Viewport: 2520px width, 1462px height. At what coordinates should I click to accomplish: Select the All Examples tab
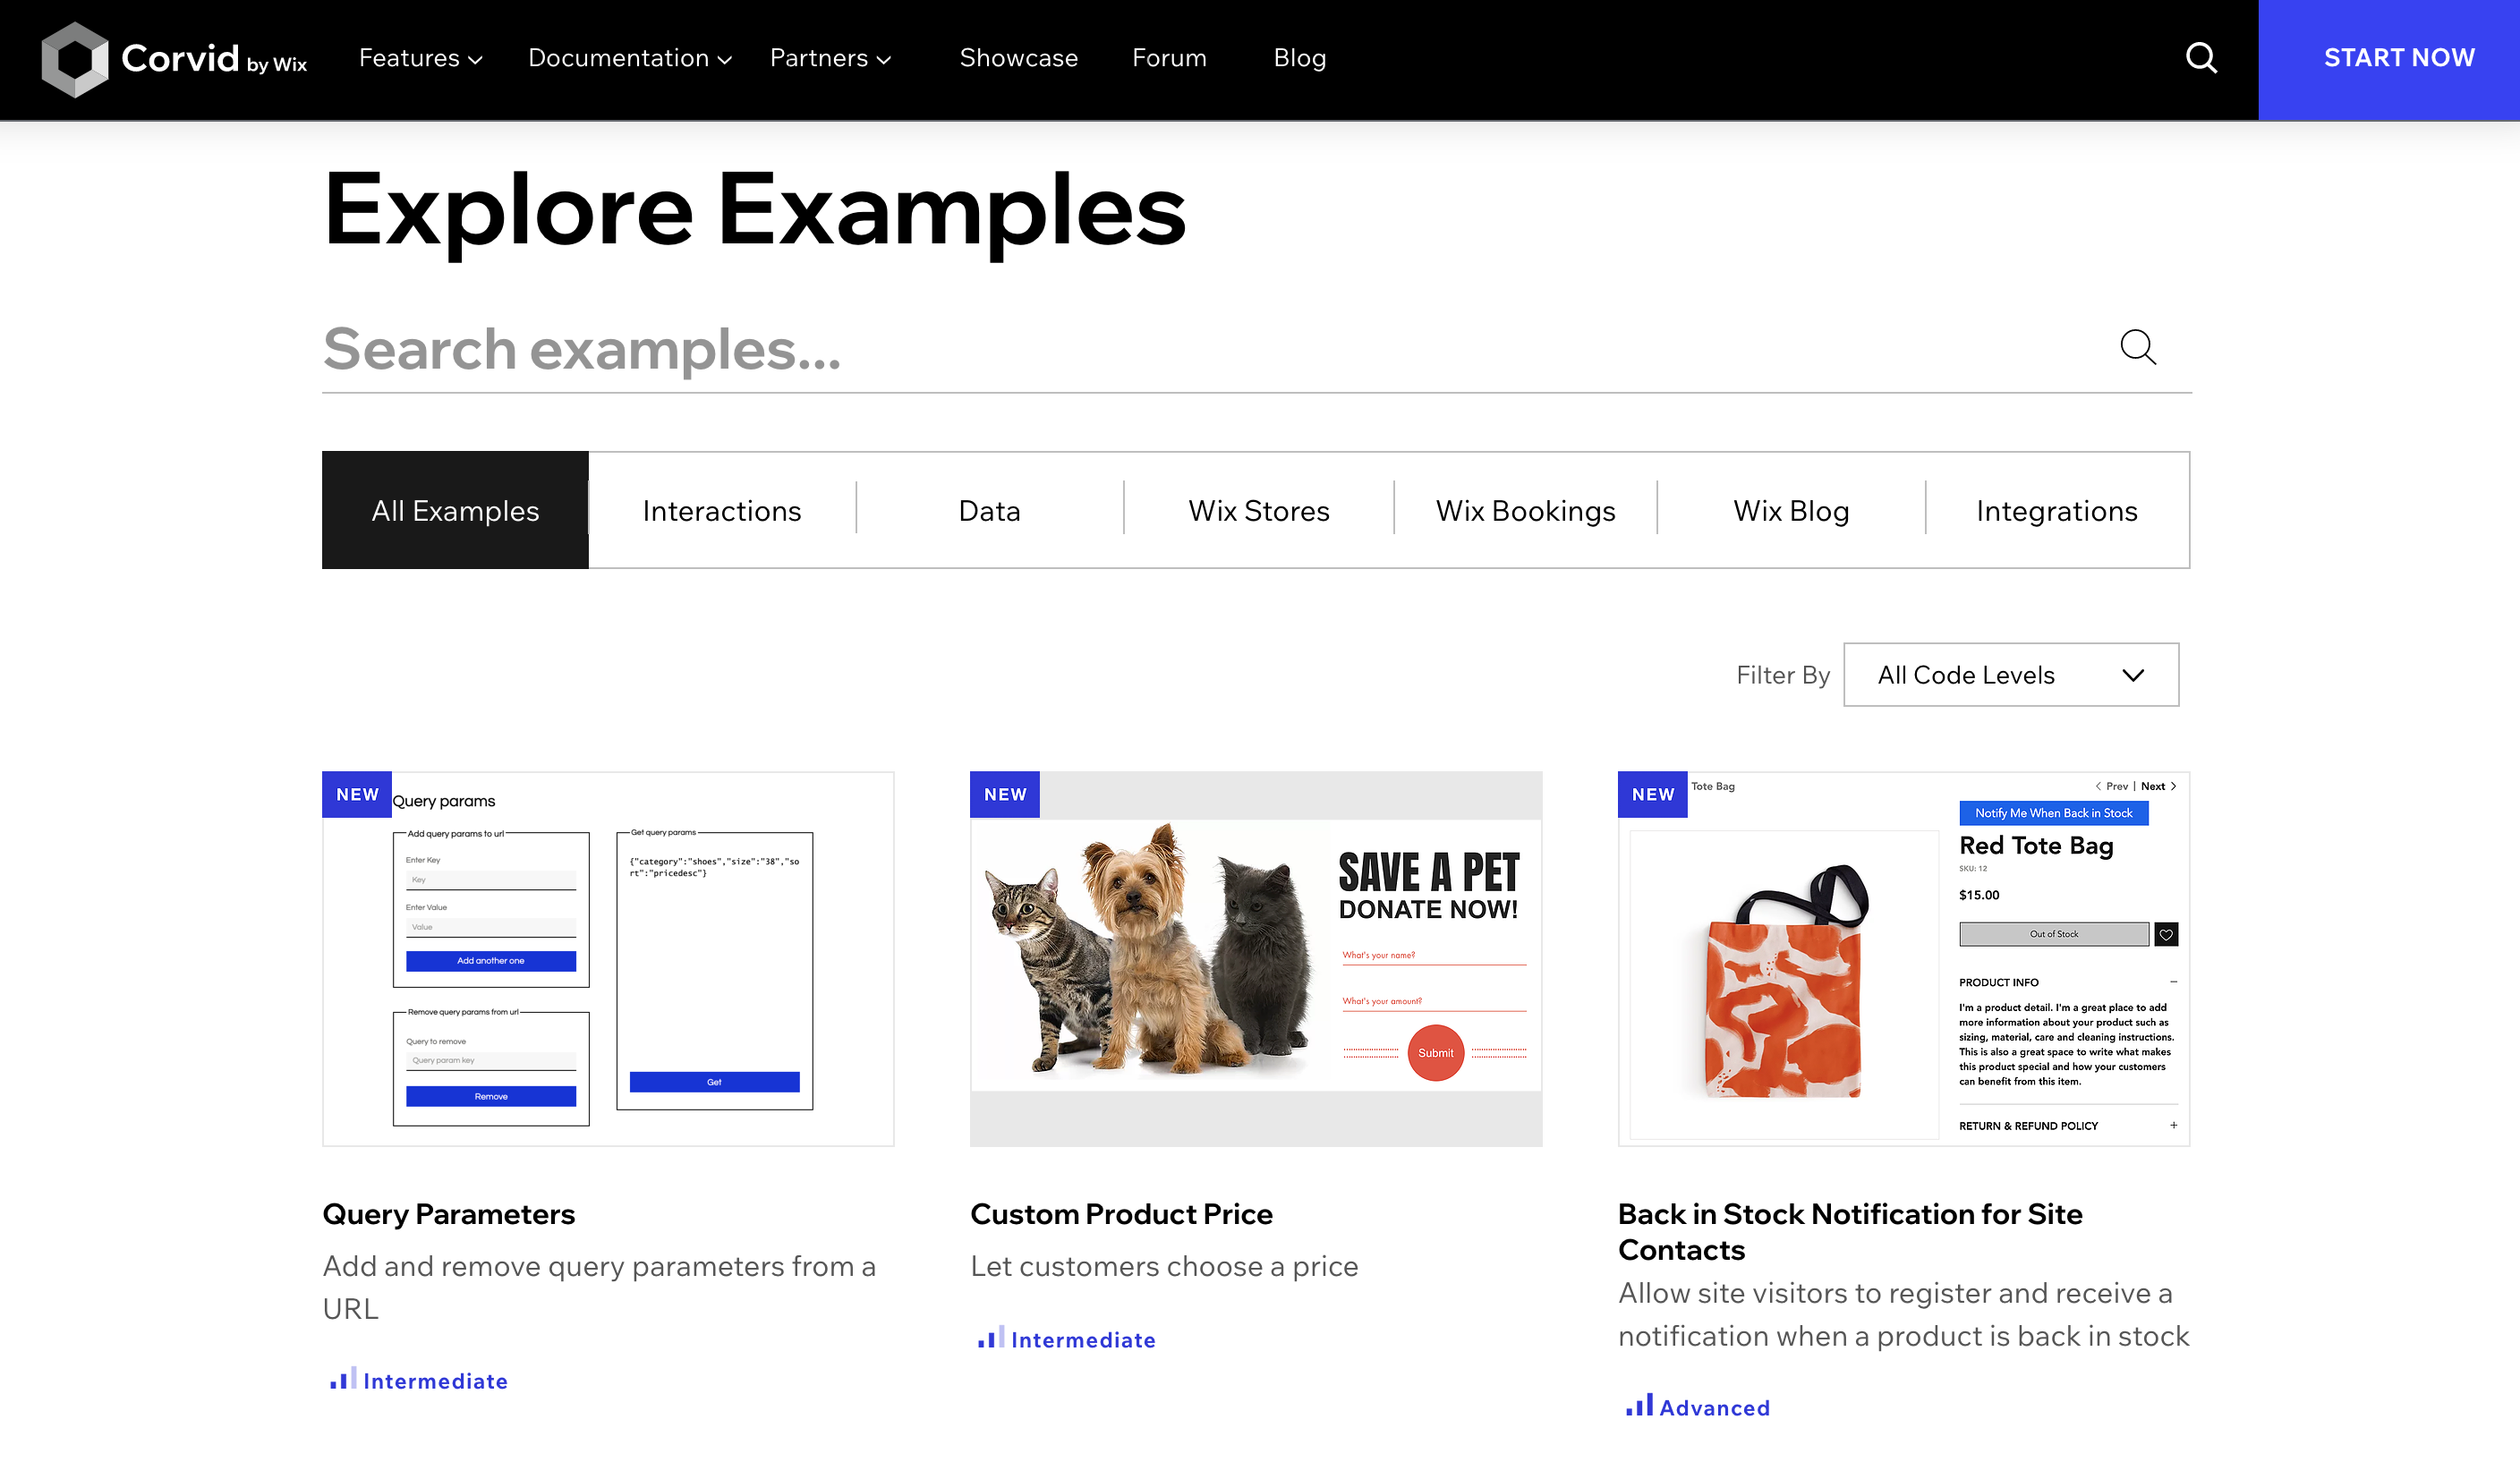(455, 510)
